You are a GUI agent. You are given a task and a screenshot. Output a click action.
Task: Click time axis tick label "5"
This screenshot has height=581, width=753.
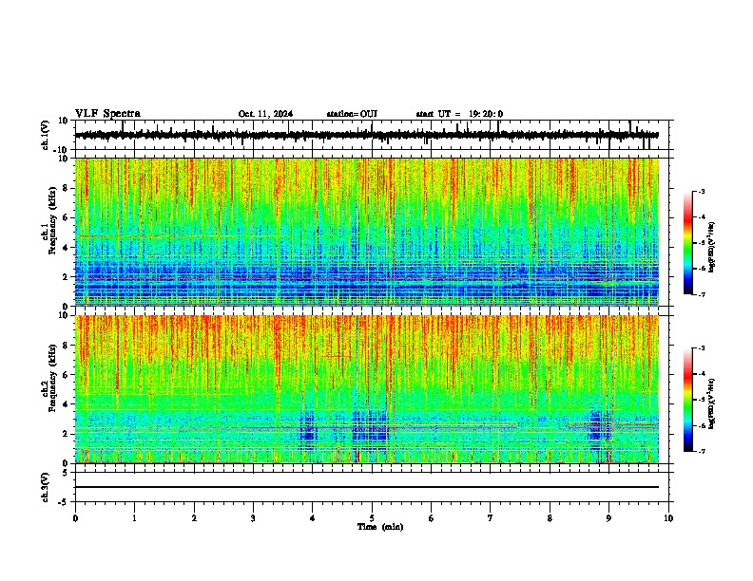tap(372, 518)
